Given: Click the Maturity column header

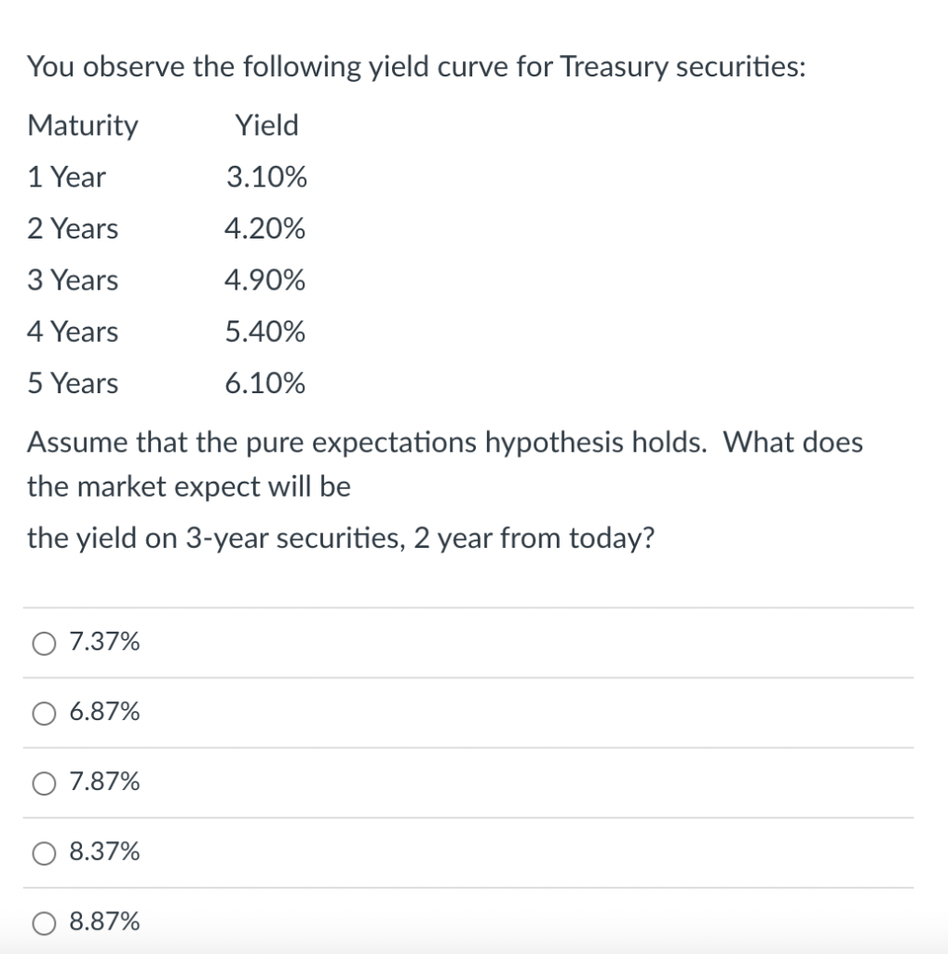Looking at the screenshot, I should (x=83, y=126).
